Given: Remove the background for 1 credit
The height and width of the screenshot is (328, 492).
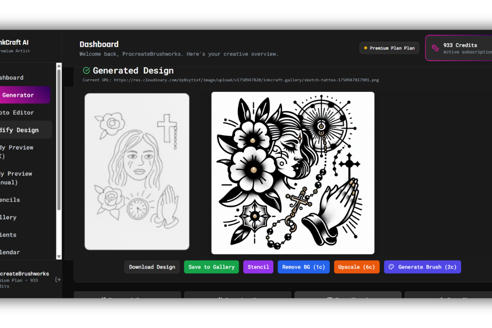Looking at the screenshot, I should [303, 267].
